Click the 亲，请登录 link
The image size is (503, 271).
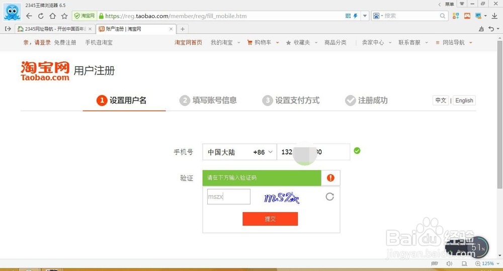37,42
